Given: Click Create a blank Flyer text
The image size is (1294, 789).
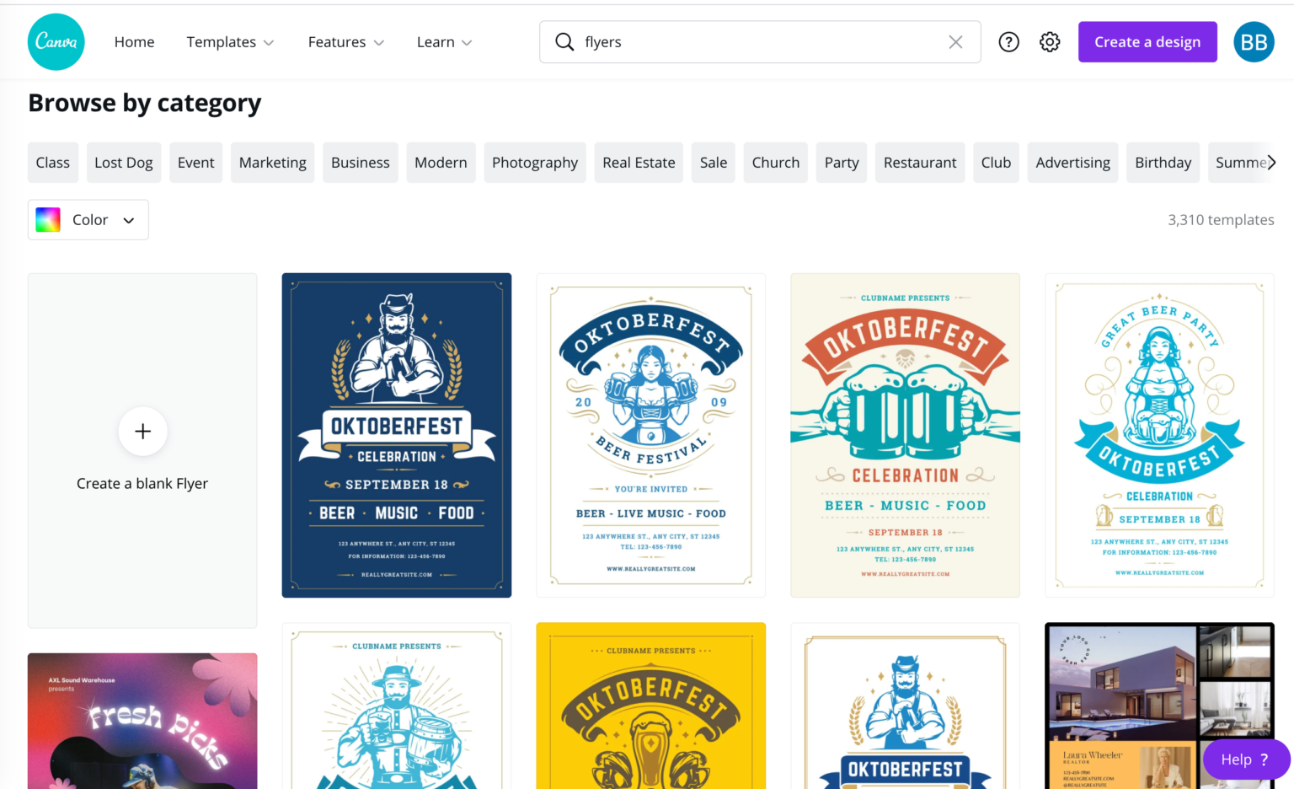Looking at the screenshot, I should pos(142,484).
